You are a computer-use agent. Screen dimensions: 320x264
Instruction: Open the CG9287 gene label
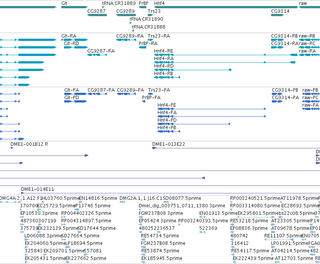pyautogui.click(x=96, y=11)
